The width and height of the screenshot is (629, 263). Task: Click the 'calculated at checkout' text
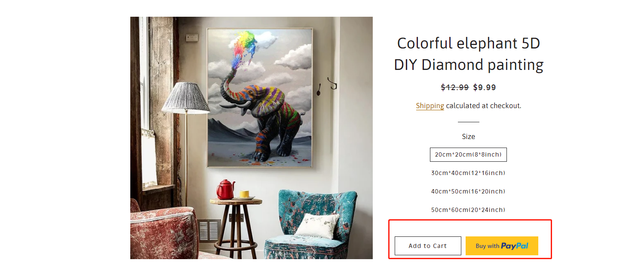pyautogui.click(x=484, y=106)
